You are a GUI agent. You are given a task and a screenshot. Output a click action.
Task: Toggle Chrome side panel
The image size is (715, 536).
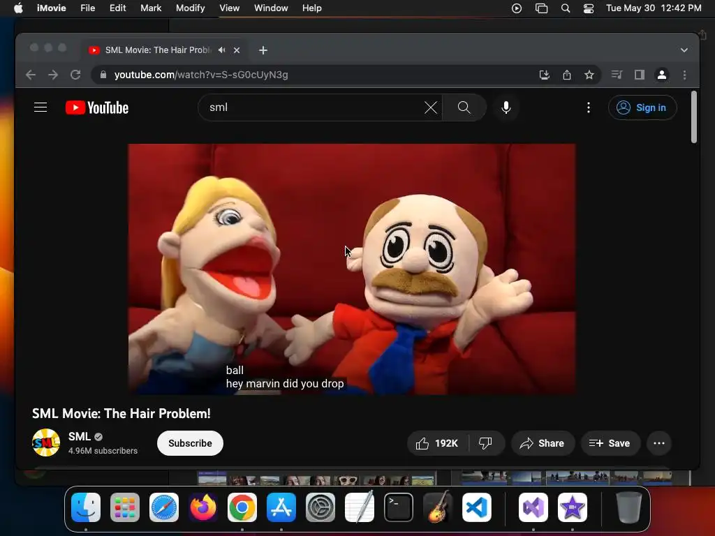tap(640, 75)
